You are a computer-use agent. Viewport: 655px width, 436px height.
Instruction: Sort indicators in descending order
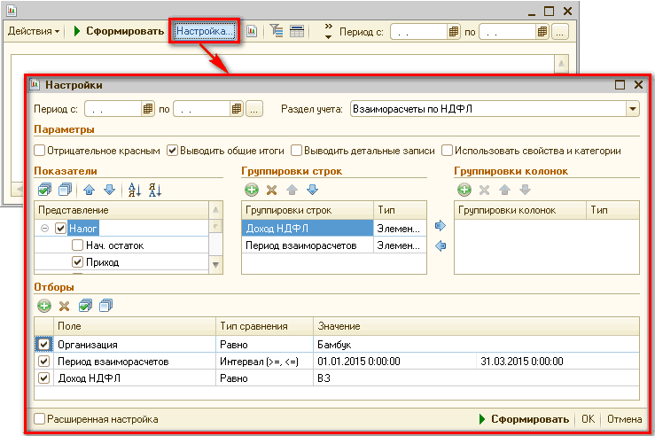click(156, 190)
